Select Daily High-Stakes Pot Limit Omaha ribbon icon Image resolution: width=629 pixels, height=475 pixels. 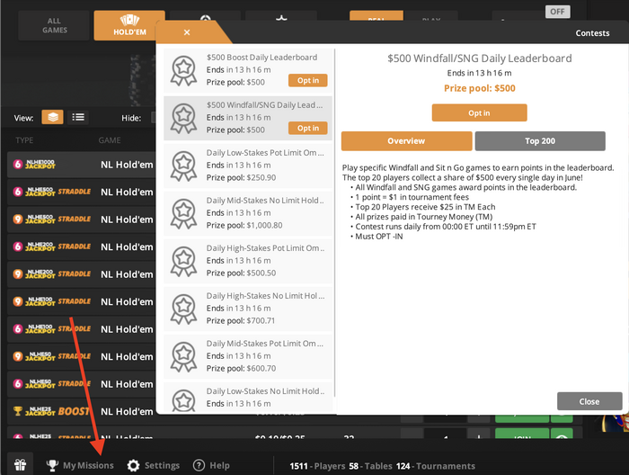[183, 262]
